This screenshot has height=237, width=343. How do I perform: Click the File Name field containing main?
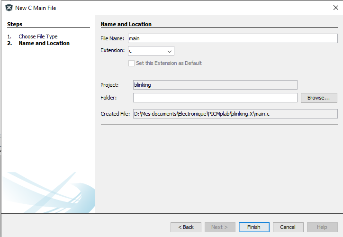tap(232, 38)
